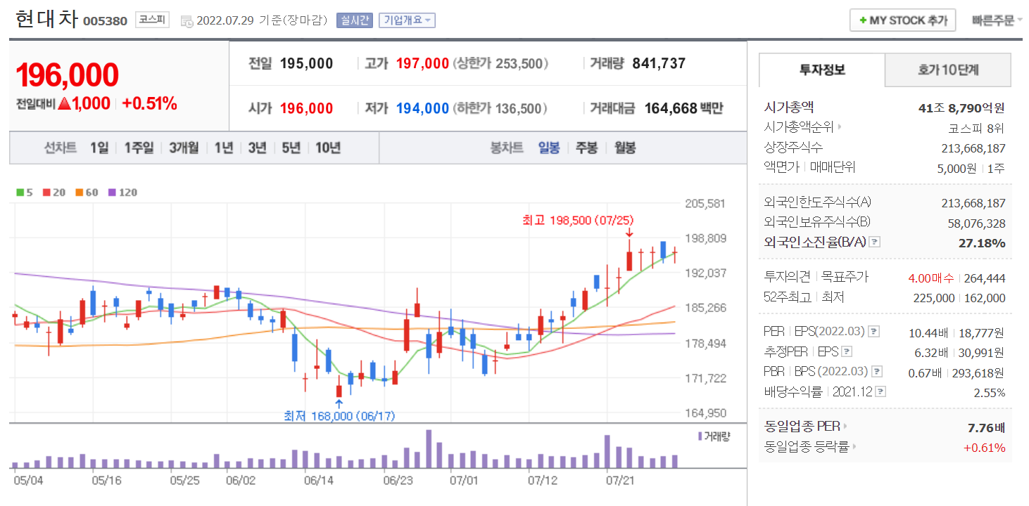The height and width of the screenshot is (506, 1029).
Task: Click the sector change rate +0.61%
Action: tap(985, 448)
